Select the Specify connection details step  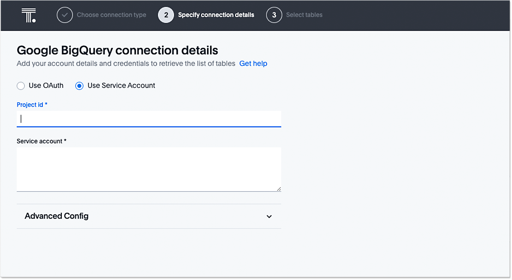click(x=216, y=15)
